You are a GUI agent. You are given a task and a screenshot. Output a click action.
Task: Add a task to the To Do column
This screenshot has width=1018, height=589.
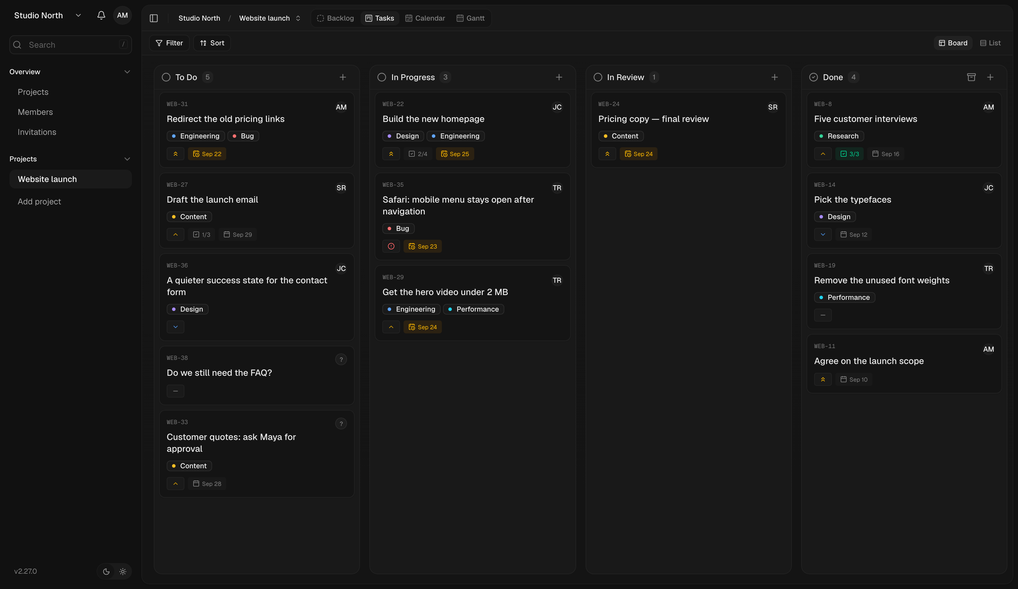point(343,77)
